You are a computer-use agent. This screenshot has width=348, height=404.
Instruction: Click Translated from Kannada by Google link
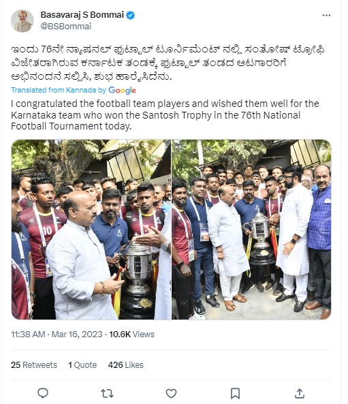click(74, 90)
